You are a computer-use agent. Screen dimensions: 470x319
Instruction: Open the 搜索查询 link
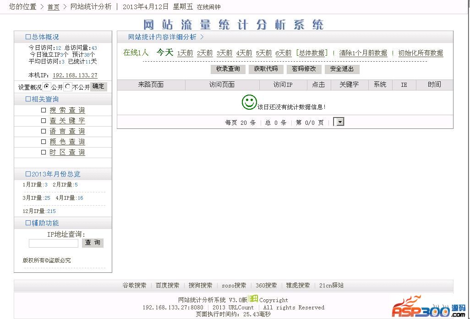67,110
